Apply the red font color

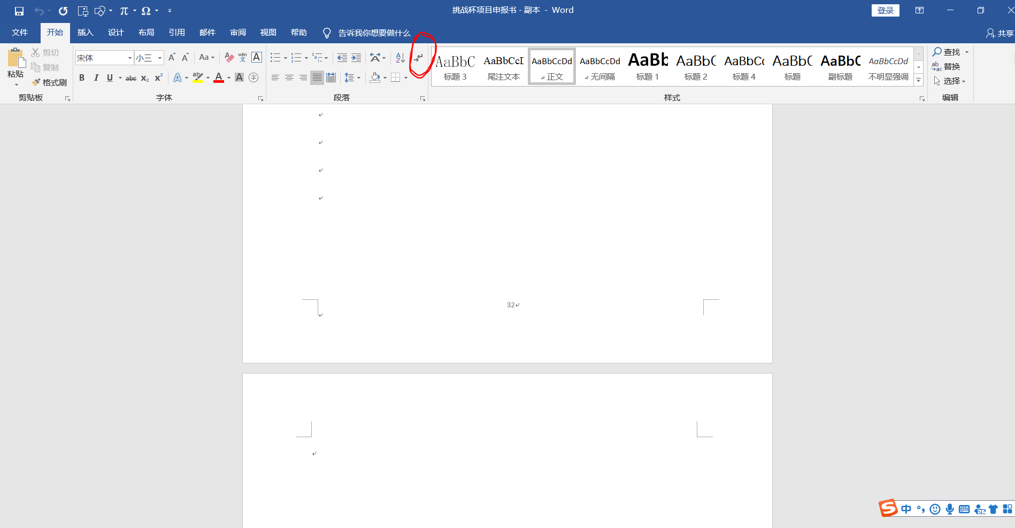[x=219, y=77]
